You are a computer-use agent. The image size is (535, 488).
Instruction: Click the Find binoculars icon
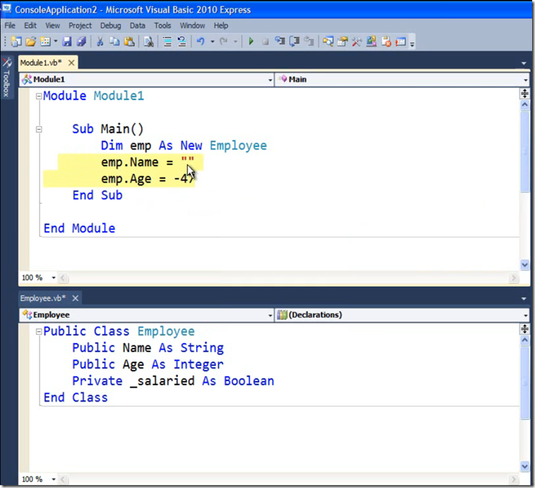pos(149,42)
